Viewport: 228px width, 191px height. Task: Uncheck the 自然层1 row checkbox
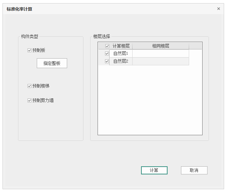[107, 54]
